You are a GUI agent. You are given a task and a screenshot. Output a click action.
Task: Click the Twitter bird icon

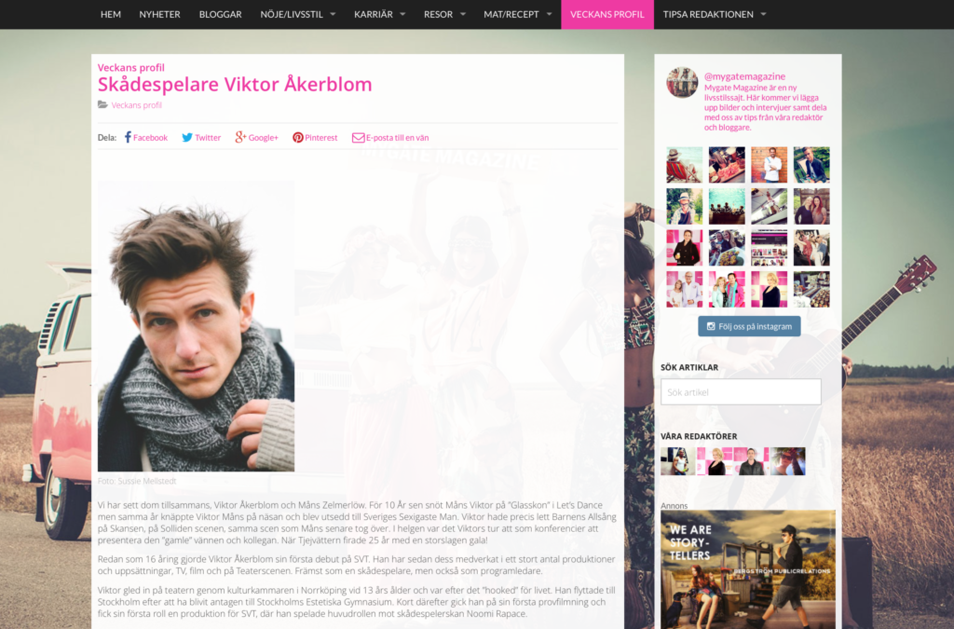click(186, 138)
